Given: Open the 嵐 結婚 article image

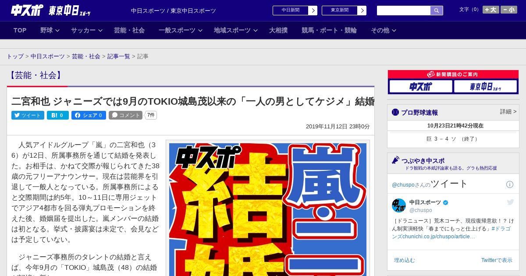Looking at the screenshot, I should (x=268, y=209).
